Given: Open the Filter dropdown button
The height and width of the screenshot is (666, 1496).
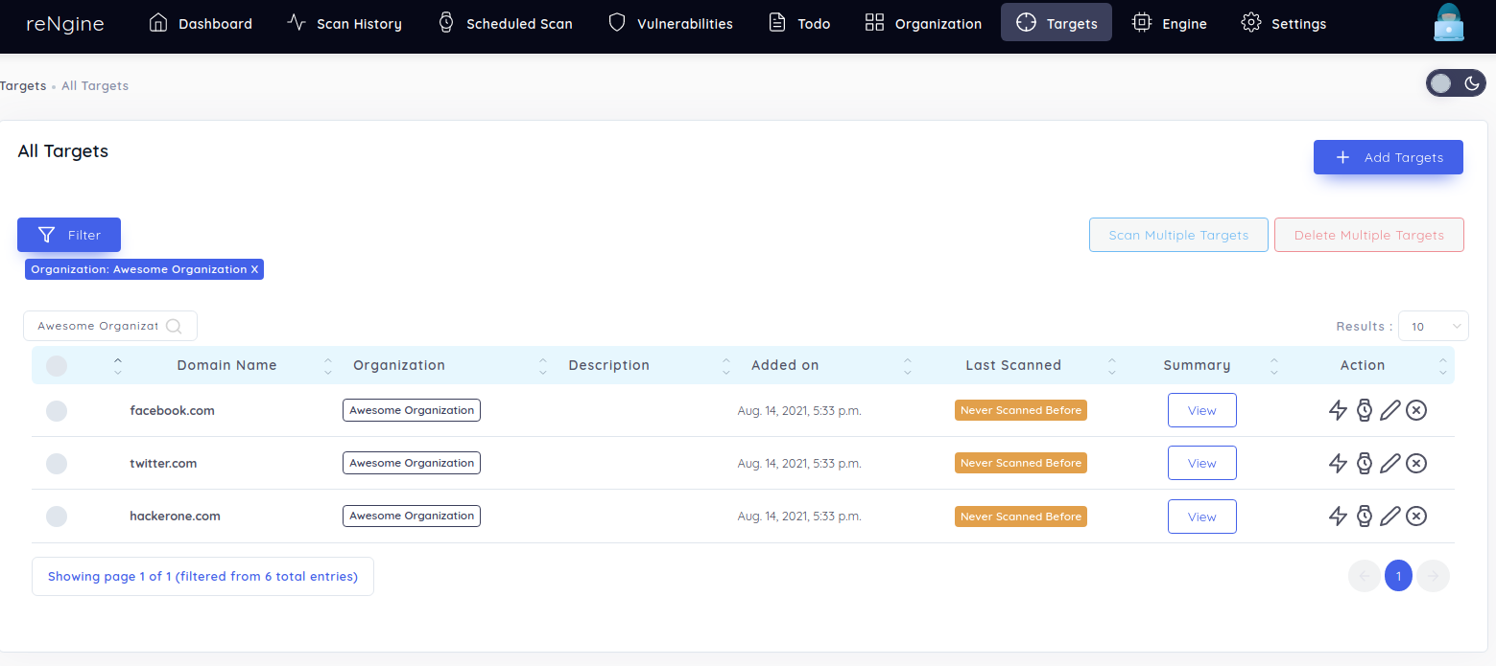Looking at the screenshot, I should (69, 235).
